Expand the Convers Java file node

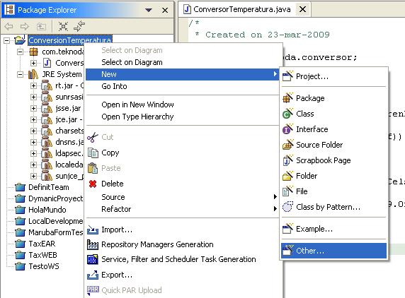pos(33,63)
